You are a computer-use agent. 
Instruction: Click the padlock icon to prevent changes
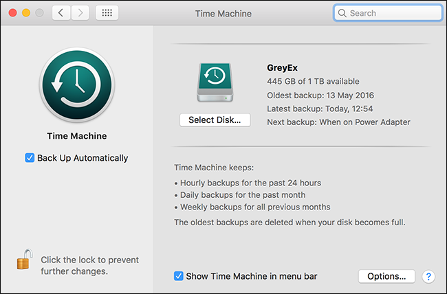(x=25, y=261)
